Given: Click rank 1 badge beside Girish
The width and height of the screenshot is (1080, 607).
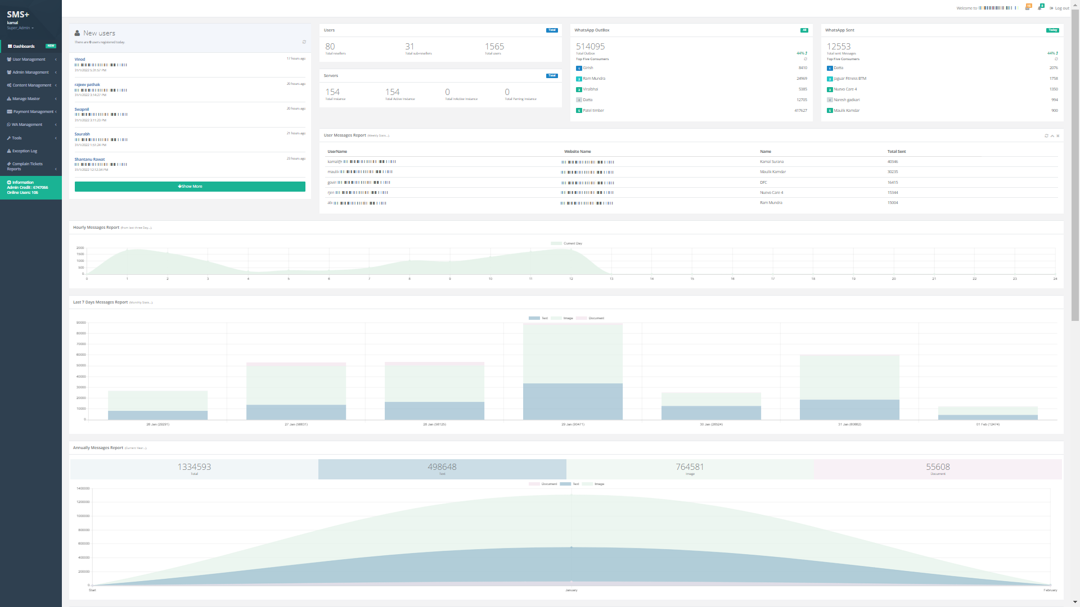Looking at the screenshot, I should 579,69.
